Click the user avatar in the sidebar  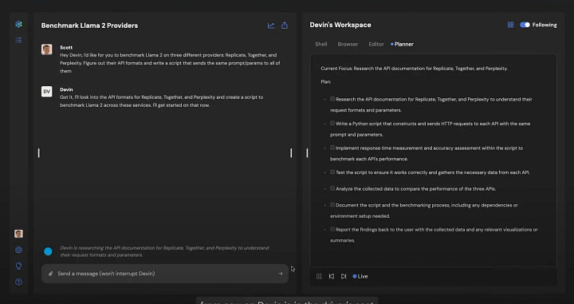(x=18, y=234)
